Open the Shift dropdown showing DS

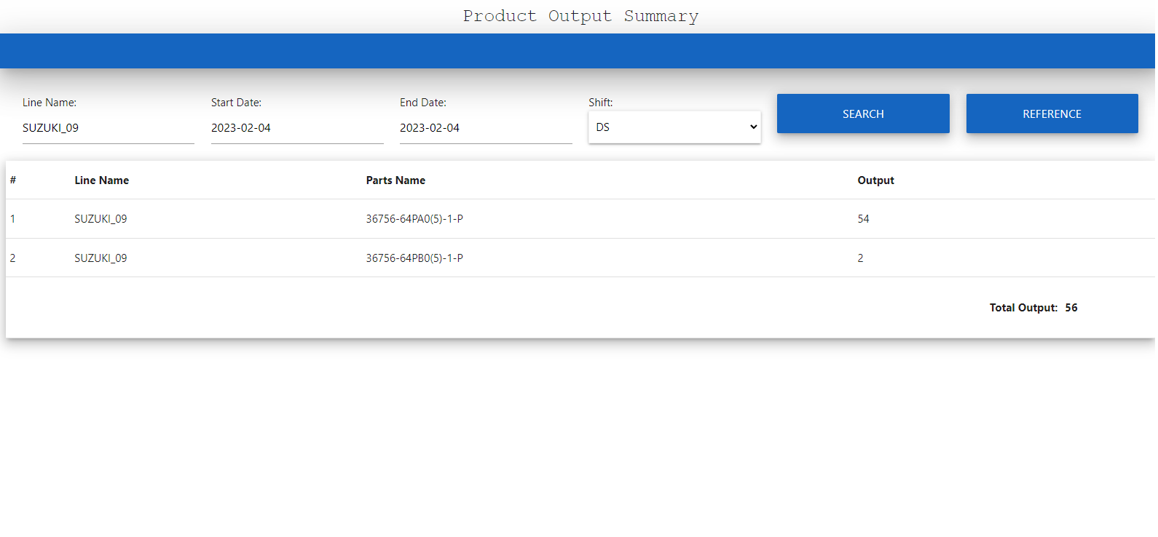tap(674, 127)
